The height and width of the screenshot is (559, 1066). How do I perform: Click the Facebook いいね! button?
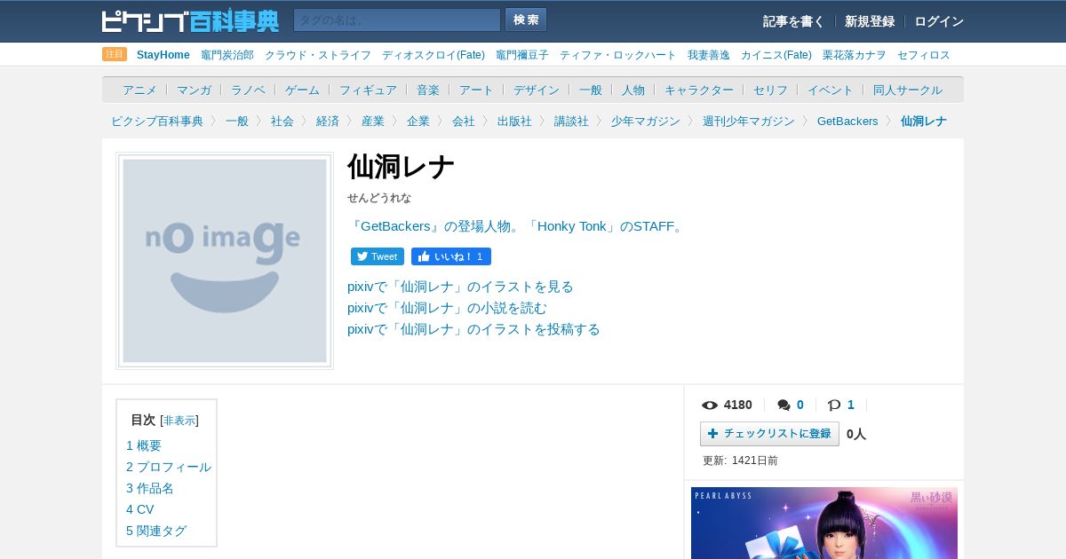click(x=451, y=256)
